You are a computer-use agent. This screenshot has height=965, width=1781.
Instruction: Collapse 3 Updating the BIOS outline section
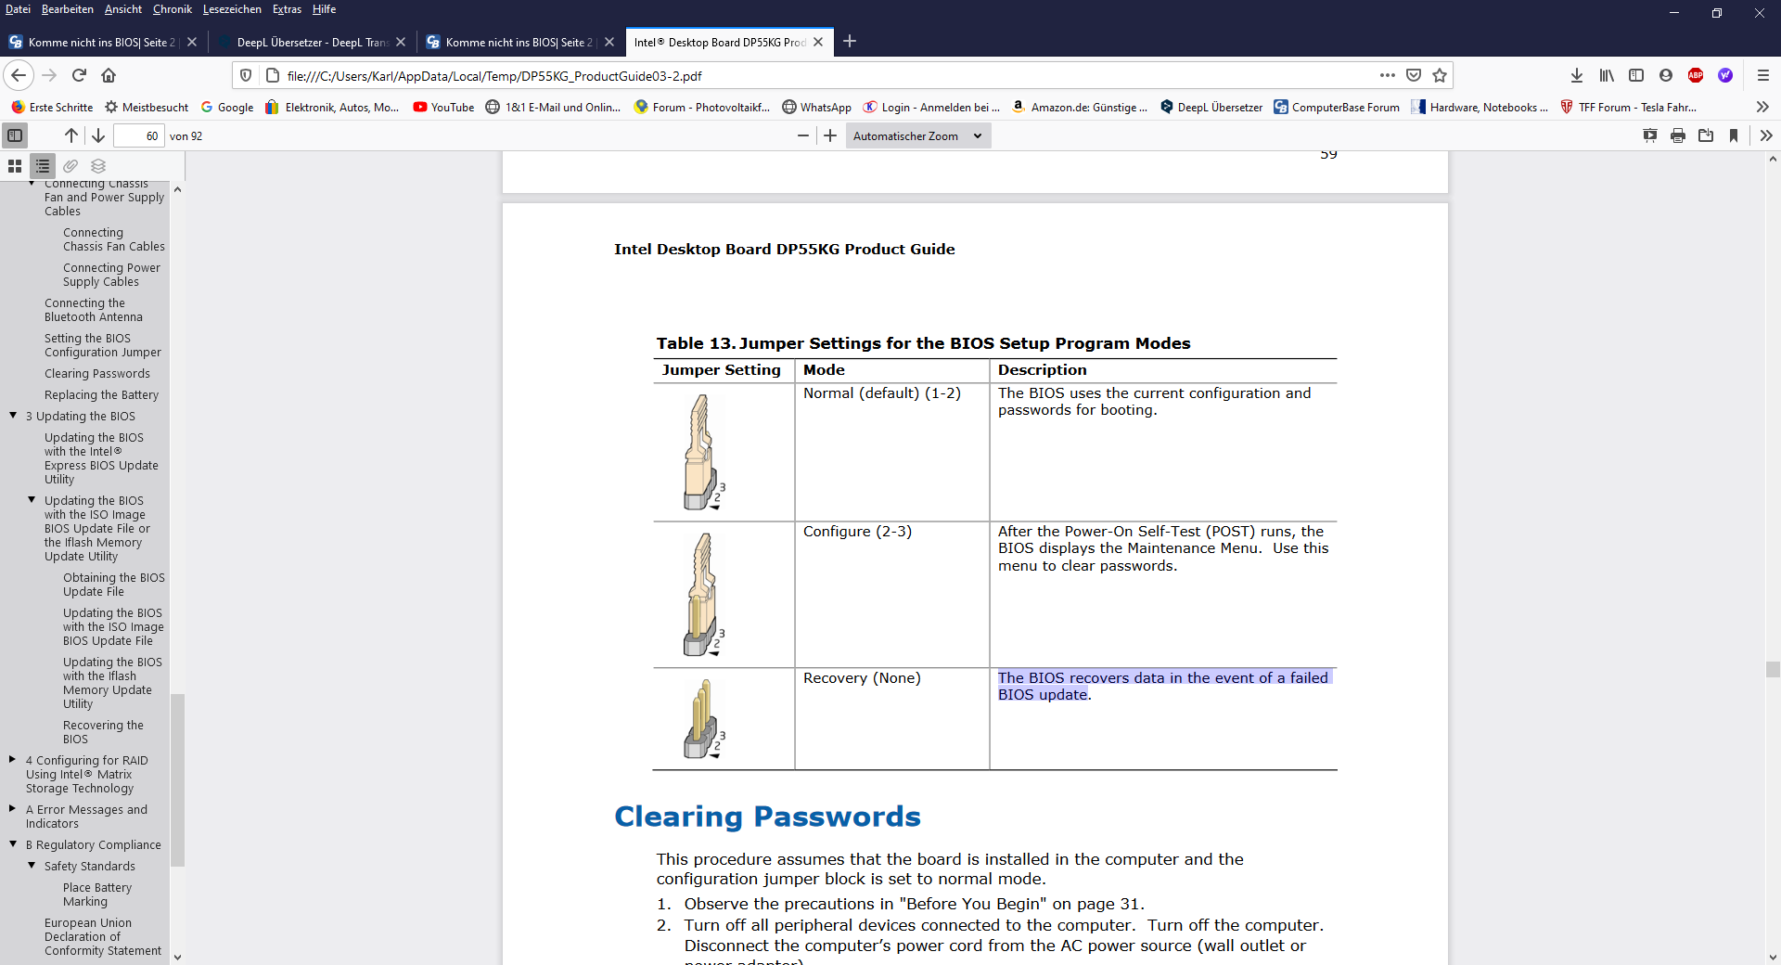(13, 416)
